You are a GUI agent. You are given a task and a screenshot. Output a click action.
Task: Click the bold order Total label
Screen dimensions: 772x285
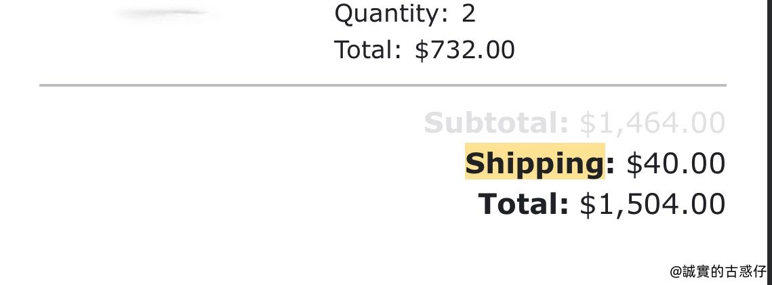(523, 204)
